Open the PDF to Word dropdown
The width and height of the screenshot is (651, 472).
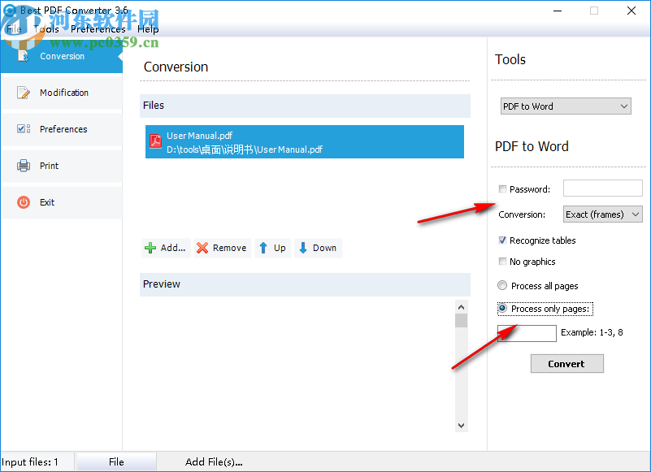[565, 106]
